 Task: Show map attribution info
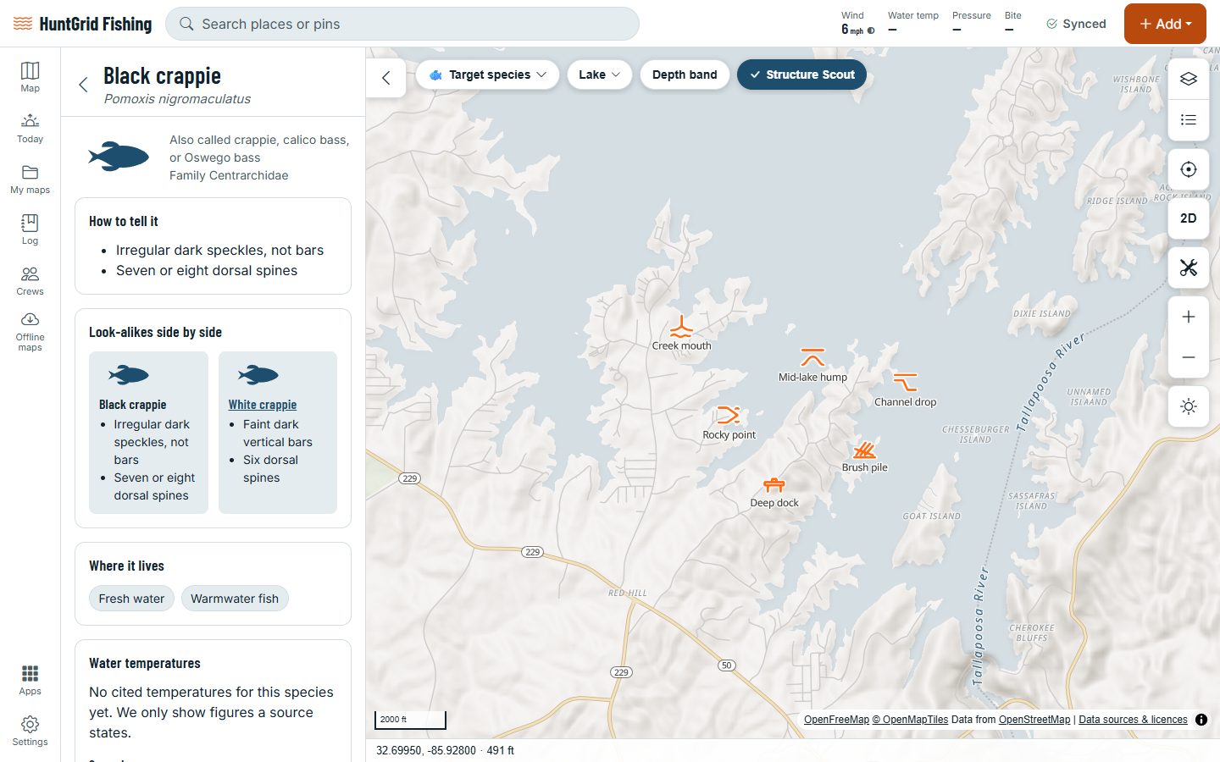pyautogui.click(x=1201, y=720)
